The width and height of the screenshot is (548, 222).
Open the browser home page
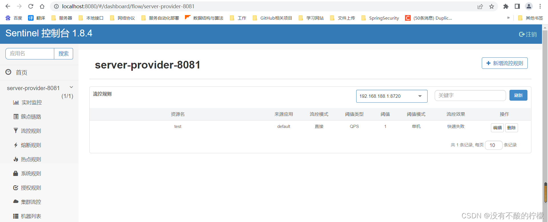(42, 6)
